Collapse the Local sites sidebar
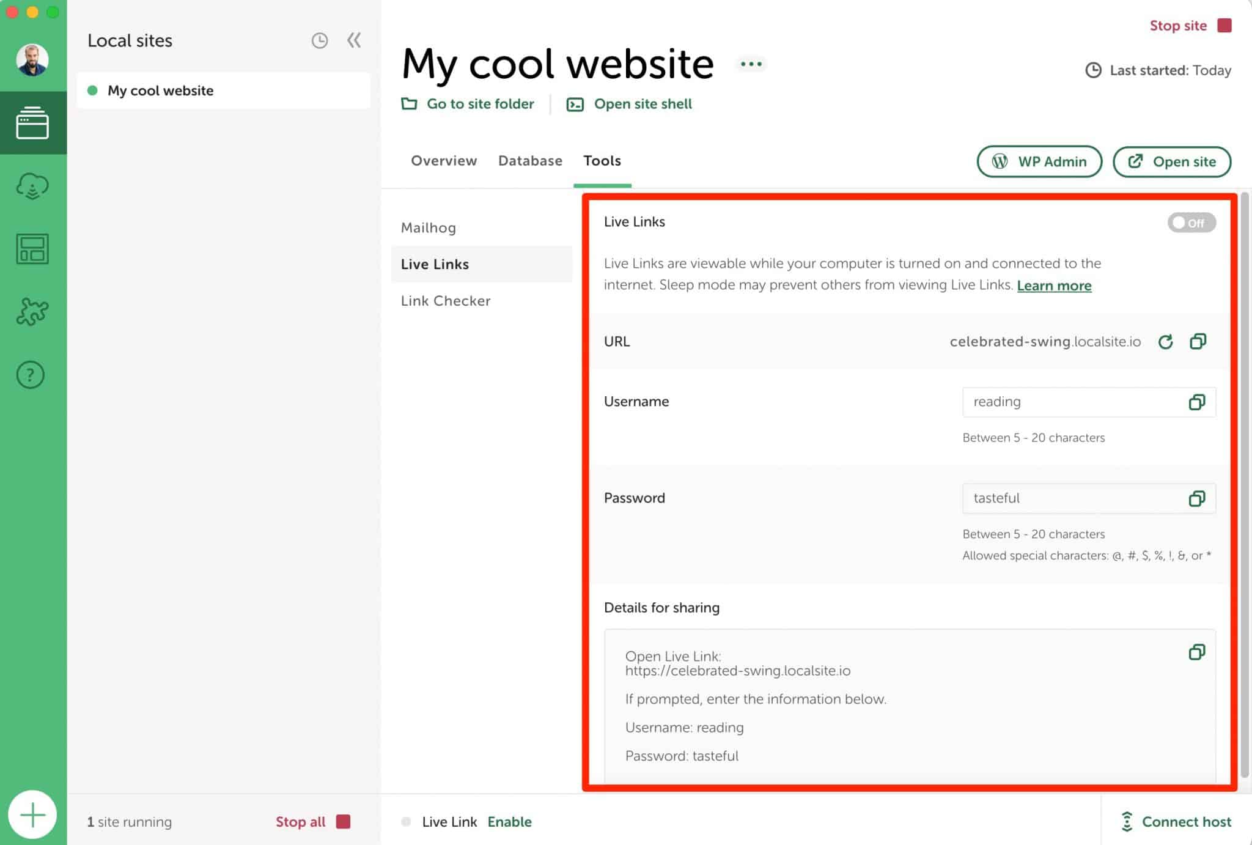The height and width of the screenshot is (845, 1252). click(353, 40)
